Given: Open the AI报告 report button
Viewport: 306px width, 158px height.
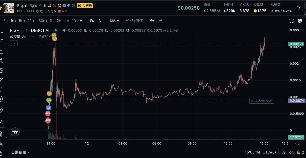Looking at the screenshot, I should pyautogui.click(x=85, y=6).
